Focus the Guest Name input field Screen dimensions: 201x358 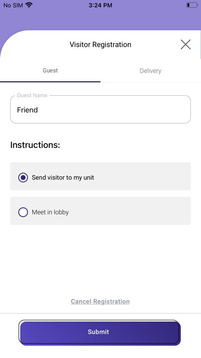tap(100, 110)
